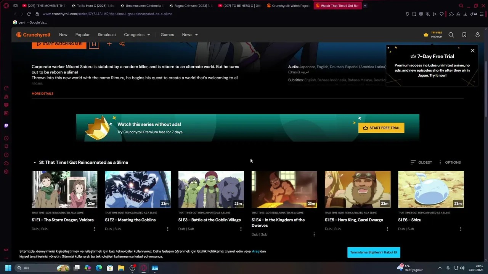
Task: Open the New menu item
Action: [63, 35]
